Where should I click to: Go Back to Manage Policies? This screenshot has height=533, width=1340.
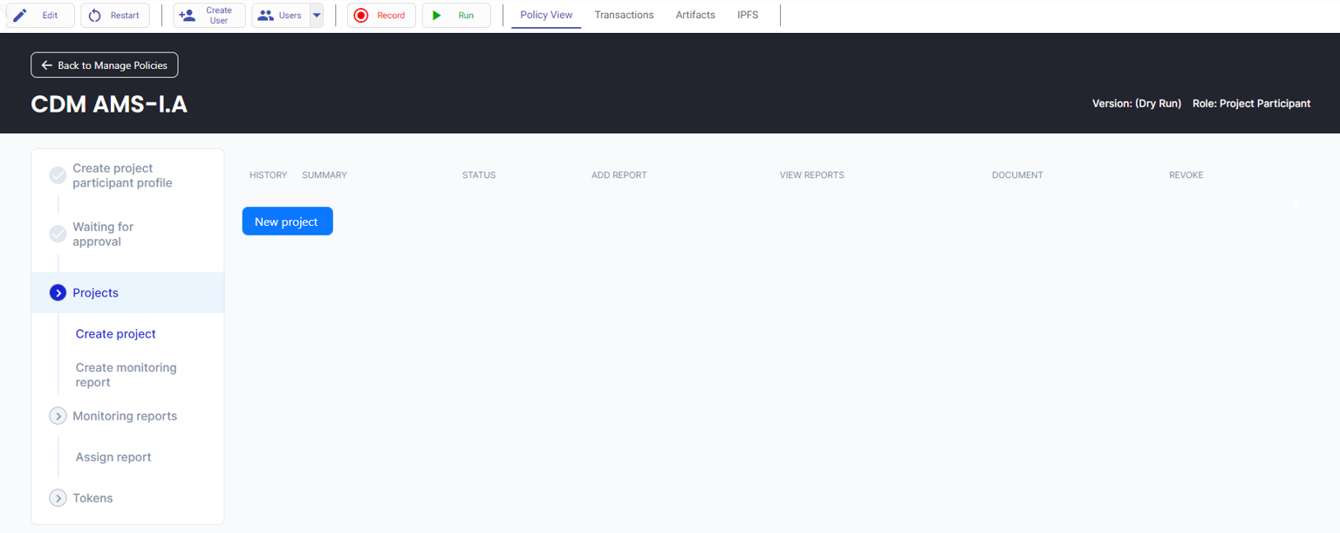coord(105,65)
